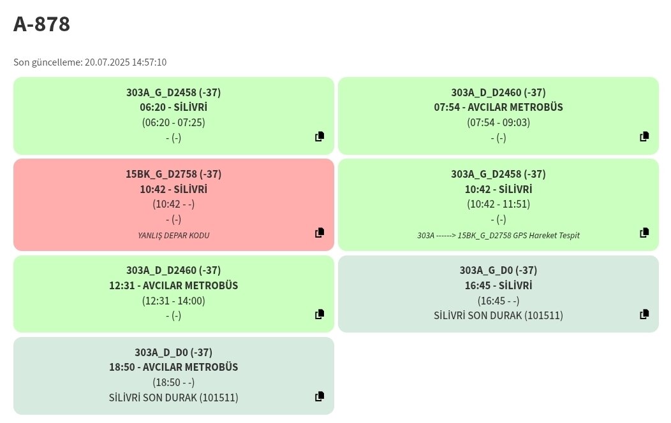Click the 303A_D_D0 18:50 card title

pos(173,352)
